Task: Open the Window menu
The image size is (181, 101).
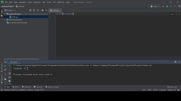Action: (x=61, y=2)
